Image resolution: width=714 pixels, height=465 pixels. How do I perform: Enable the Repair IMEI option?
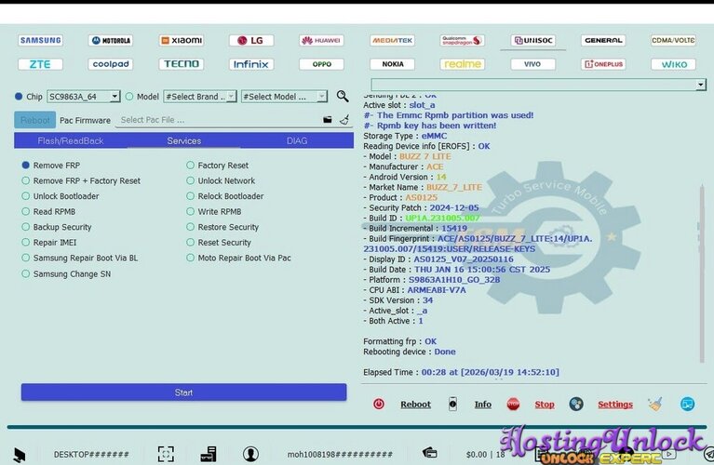[x=26, y=243]
